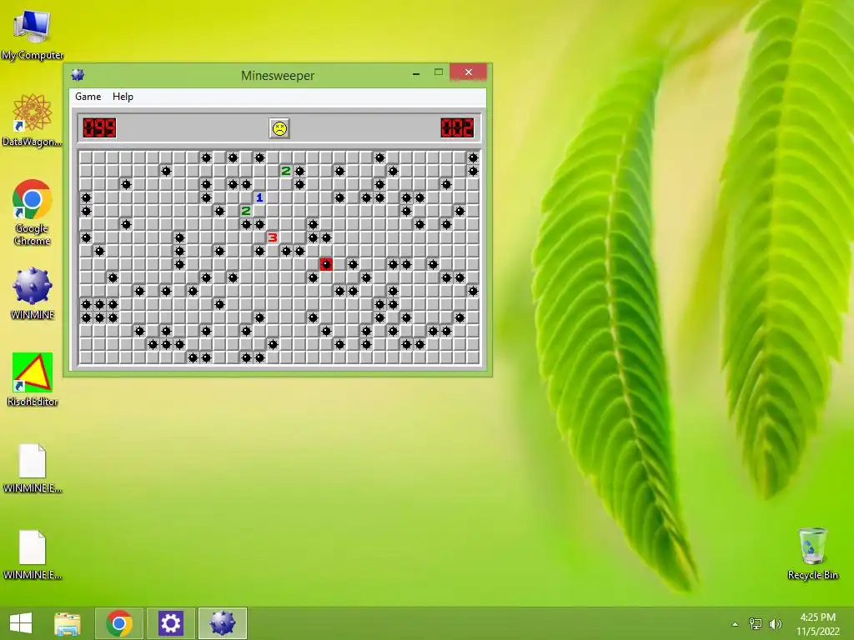
Task: Click the Minesweeper taskbar button
Action: pyautogui.click(x=222, y=623)
